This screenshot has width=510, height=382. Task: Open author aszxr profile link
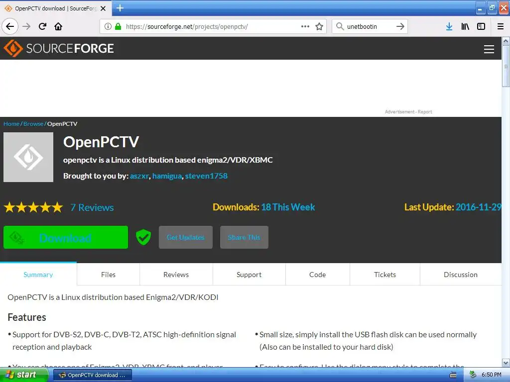(139, 176)
